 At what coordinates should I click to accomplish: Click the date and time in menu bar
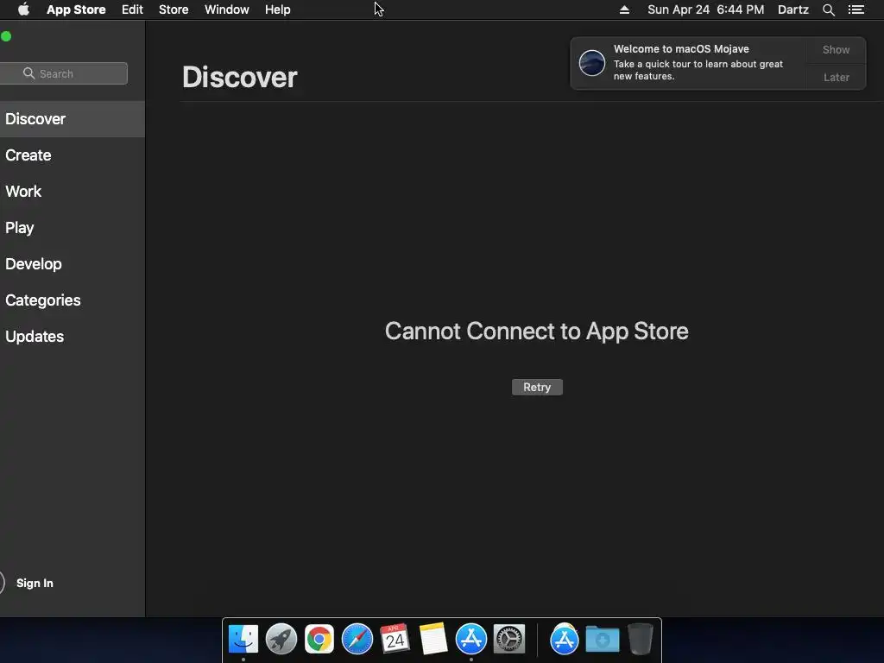tap(706, 9)
